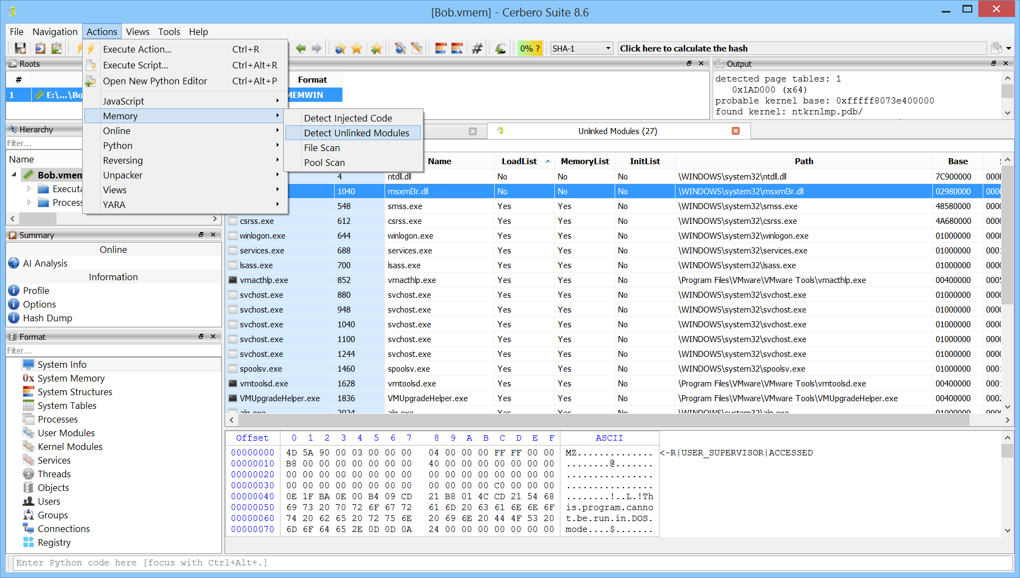The width and height of the screenshot is (1020, 578).
Task: Open the SHA-1 hash algorithm dropdown
Action: point(581,49)
